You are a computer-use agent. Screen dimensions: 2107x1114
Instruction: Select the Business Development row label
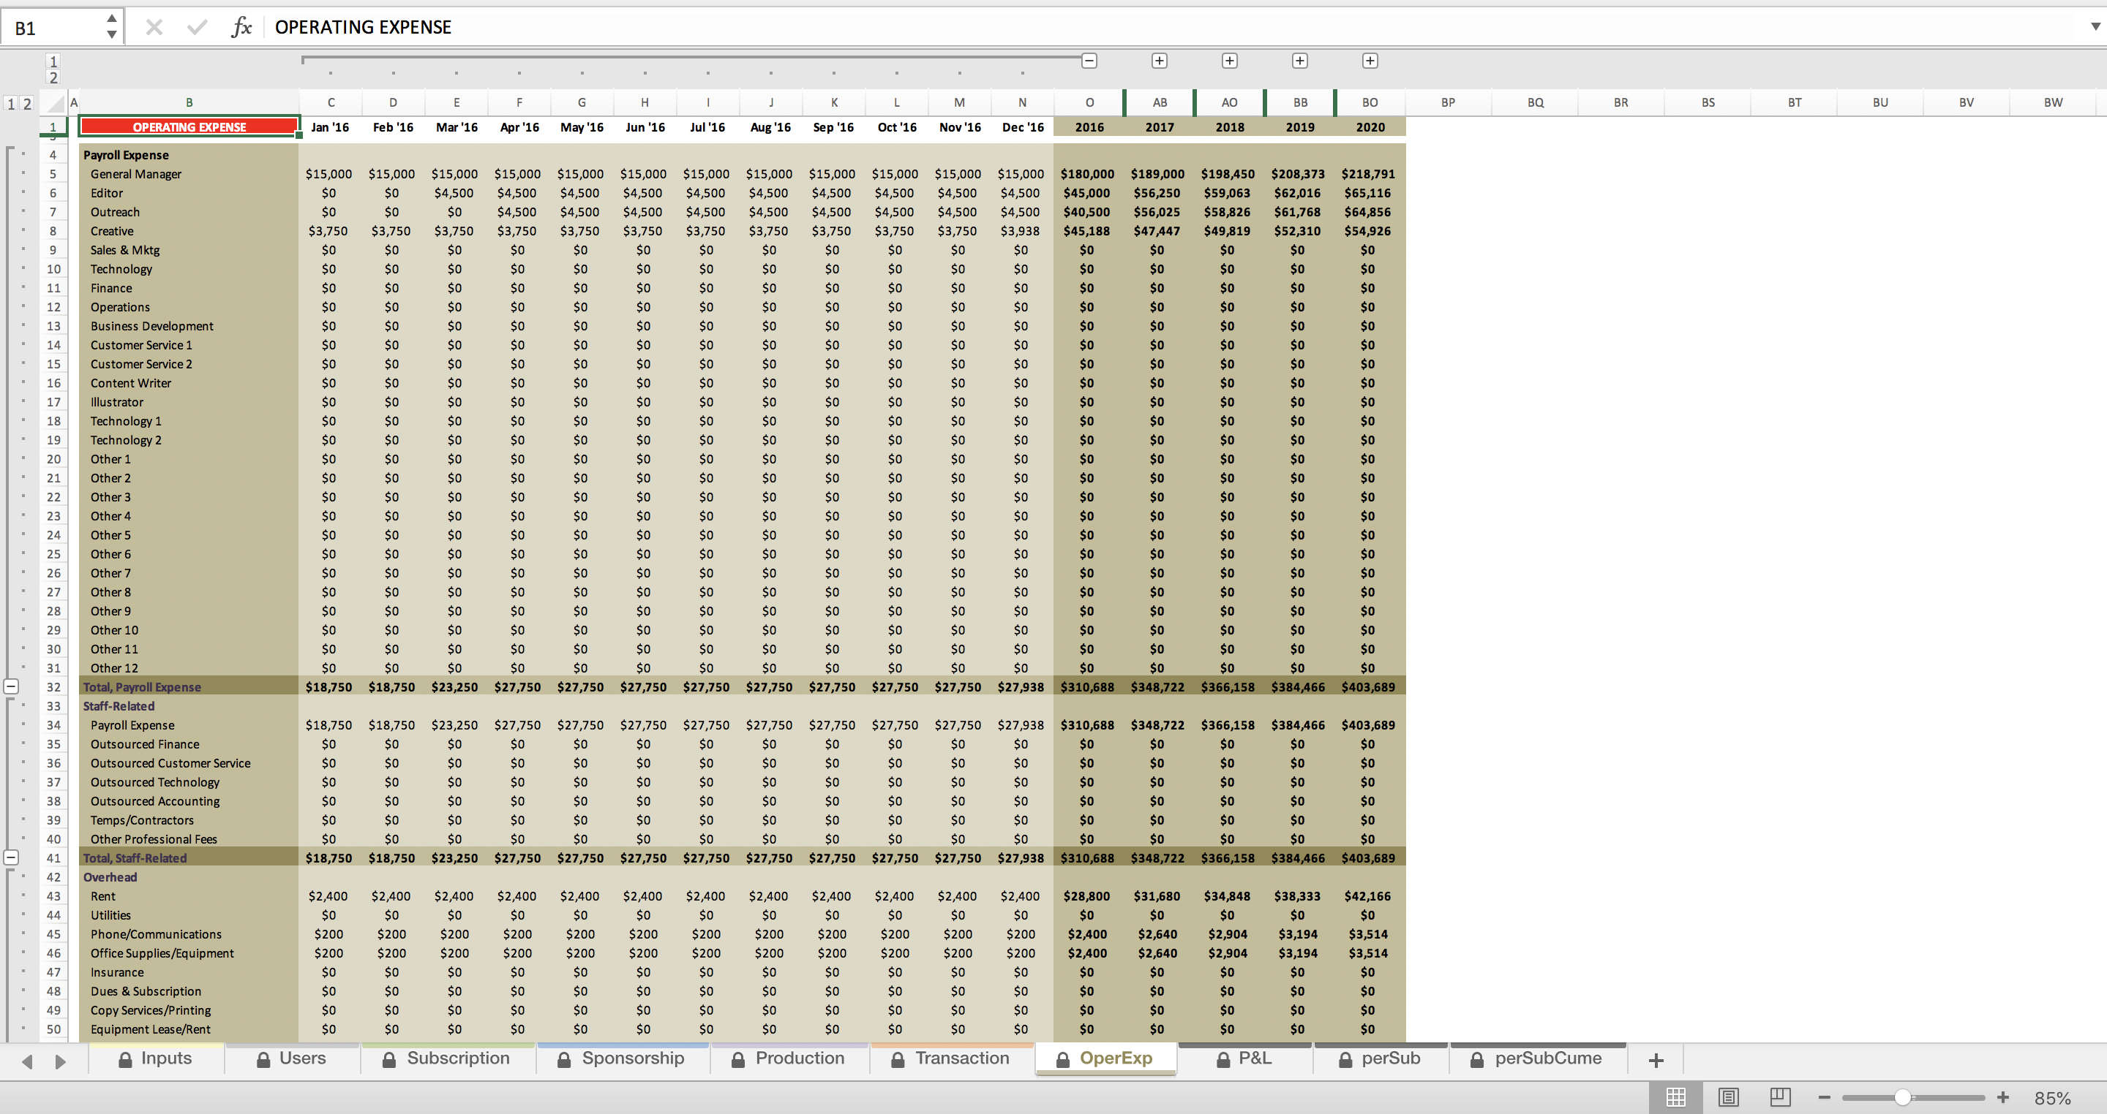pyautogui.click(x=151, y=326)
